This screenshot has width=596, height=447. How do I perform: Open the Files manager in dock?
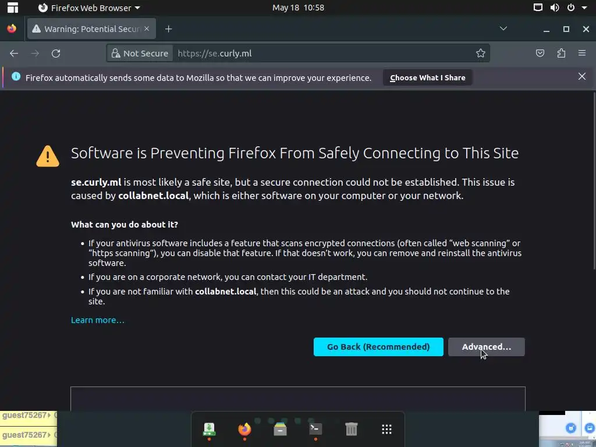[x=280, y=429]
